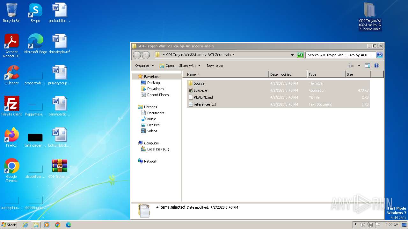Click the search box in Explorer
Viewport: 408px width, 229px height.
pos(341,55)
